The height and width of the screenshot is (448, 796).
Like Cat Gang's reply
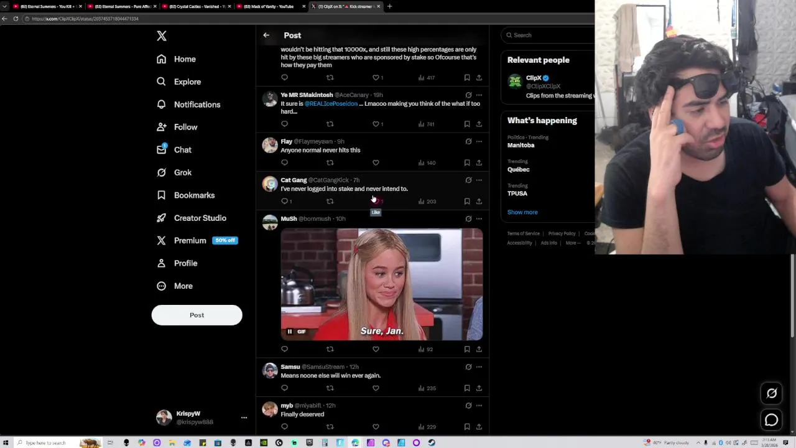click(377, 202)
